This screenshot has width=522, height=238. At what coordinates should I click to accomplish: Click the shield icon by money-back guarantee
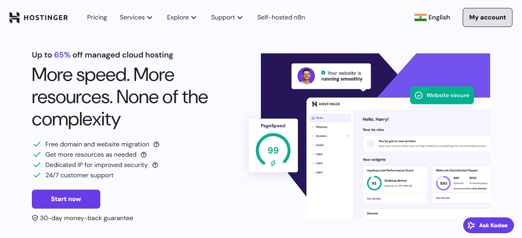tap(35, 218)
